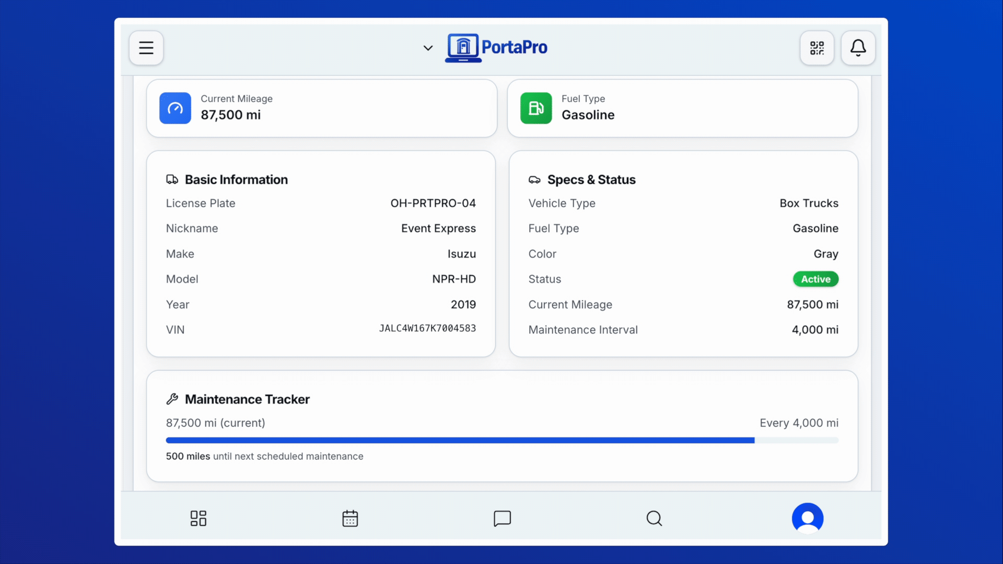Open notifications bell

click(x=858, y=48)
